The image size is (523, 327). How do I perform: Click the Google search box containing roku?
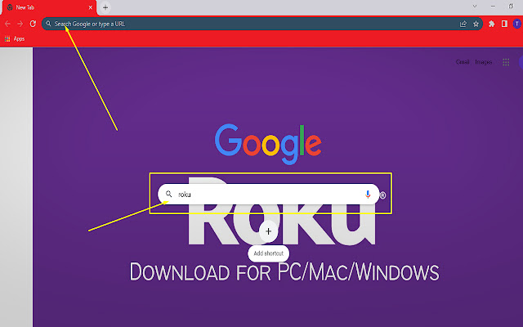tap(269, 195)
